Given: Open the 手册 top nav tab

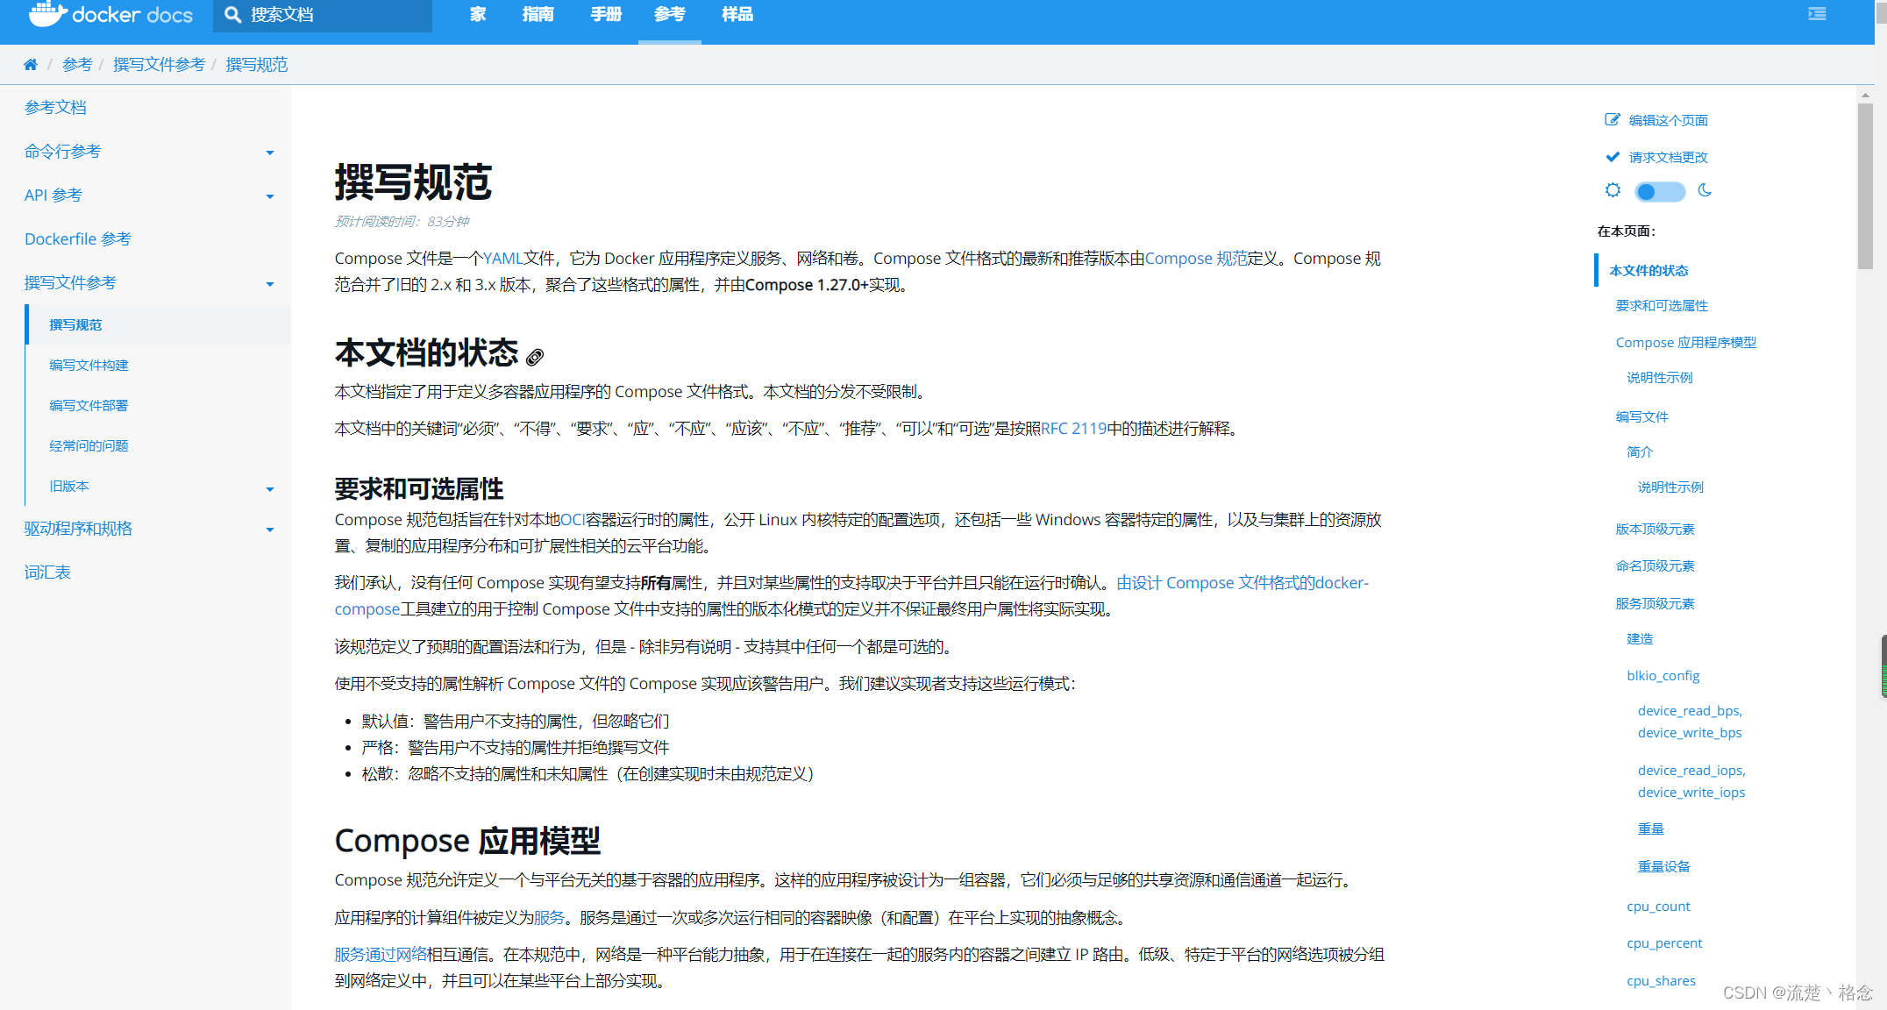Looking at the screenshot, I should coord(606,15).
